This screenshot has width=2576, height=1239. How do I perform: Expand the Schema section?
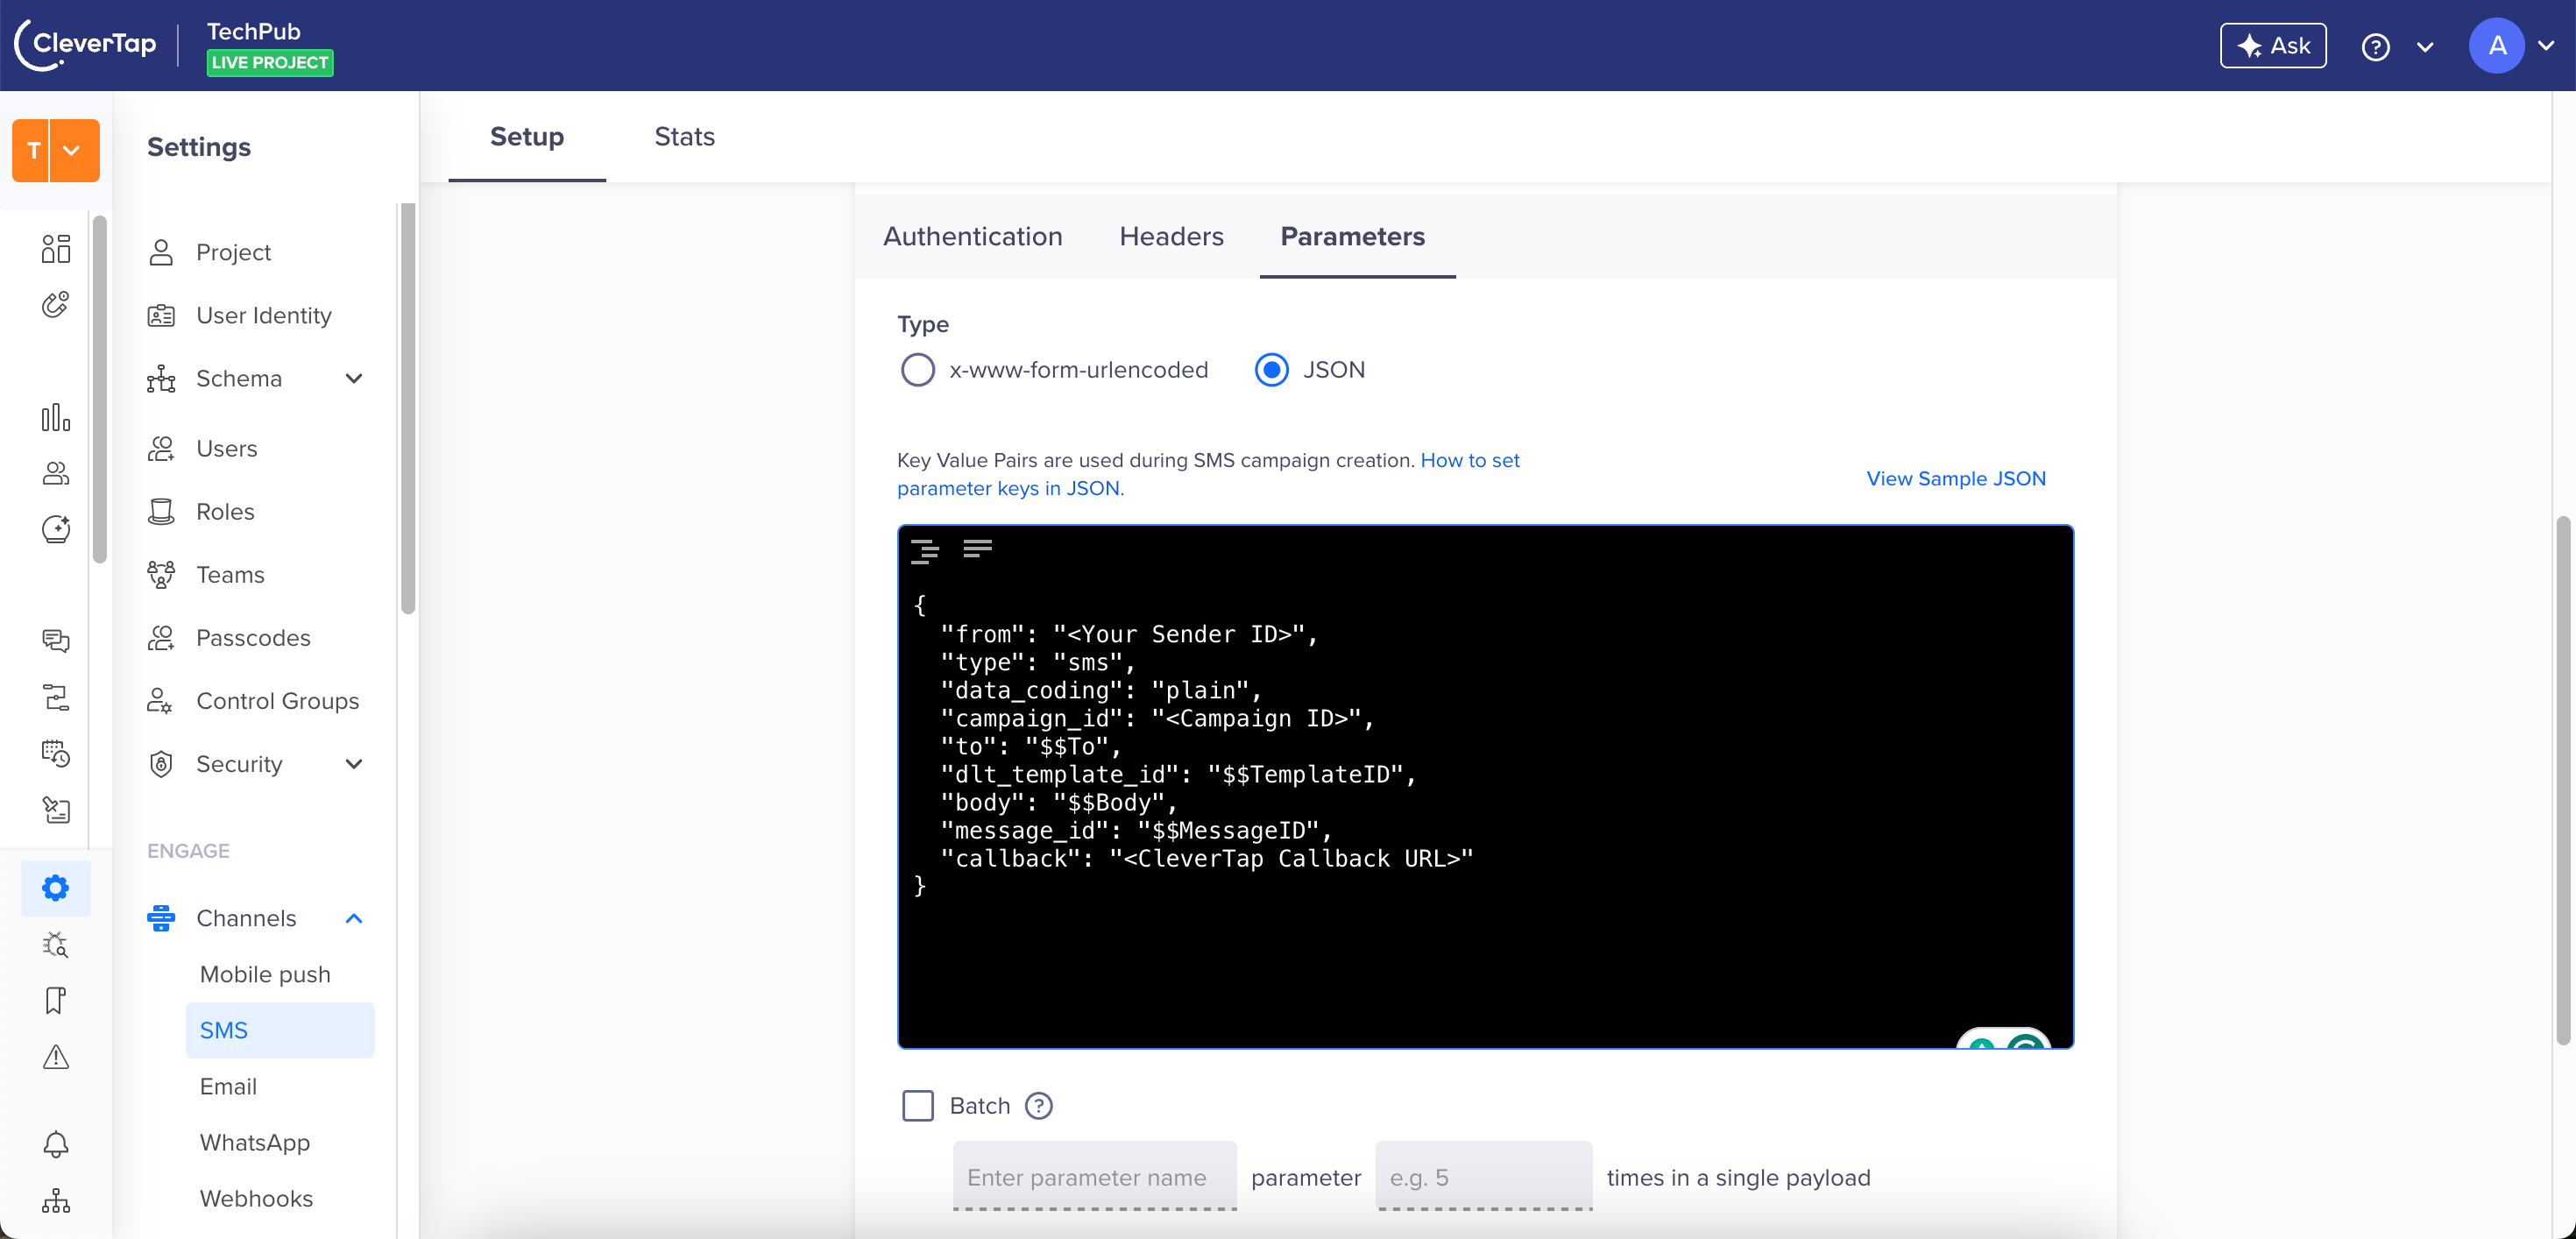pos(353,379)
